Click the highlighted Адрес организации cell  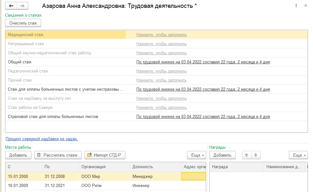[194, 177]
